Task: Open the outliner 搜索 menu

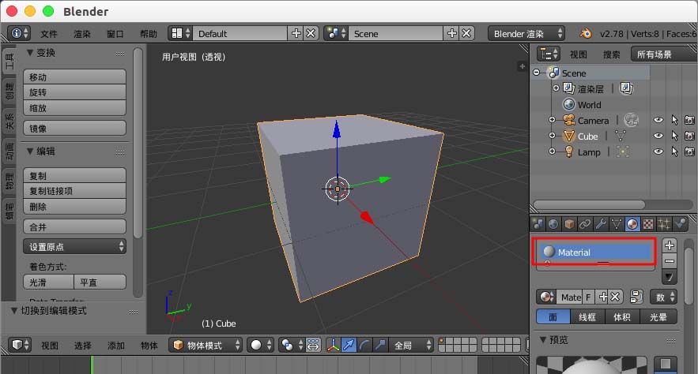Action: [611, 54]
